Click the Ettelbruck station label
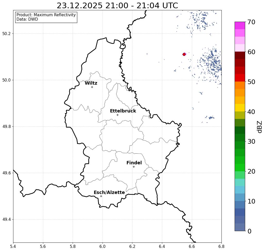The height and width of the screenshot is (251, 265). [x=123, y=111]
